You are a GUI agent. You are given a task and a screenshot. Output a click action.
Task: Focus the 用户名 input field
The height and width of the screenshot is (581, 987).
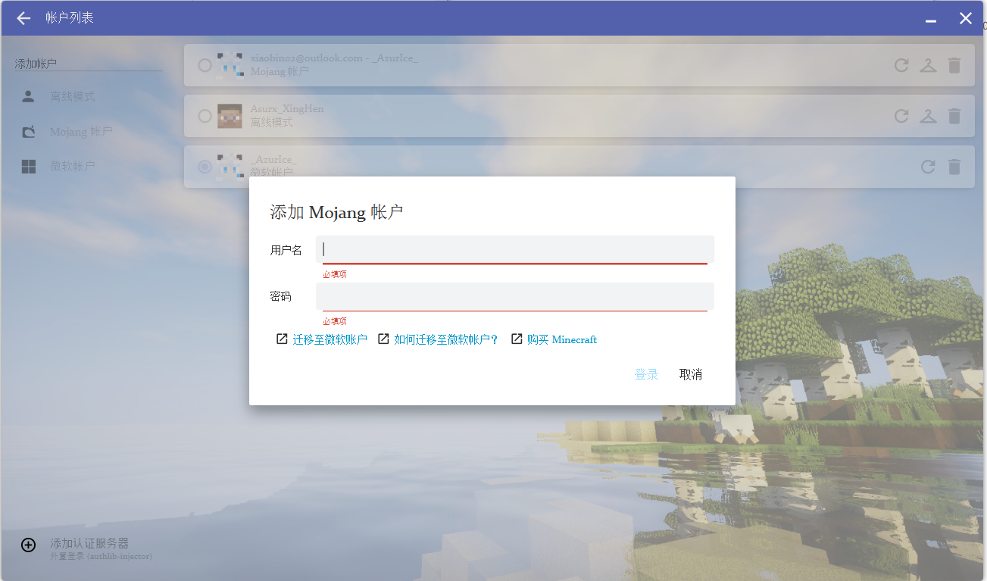pyautogui.click(x=515, y=249)
